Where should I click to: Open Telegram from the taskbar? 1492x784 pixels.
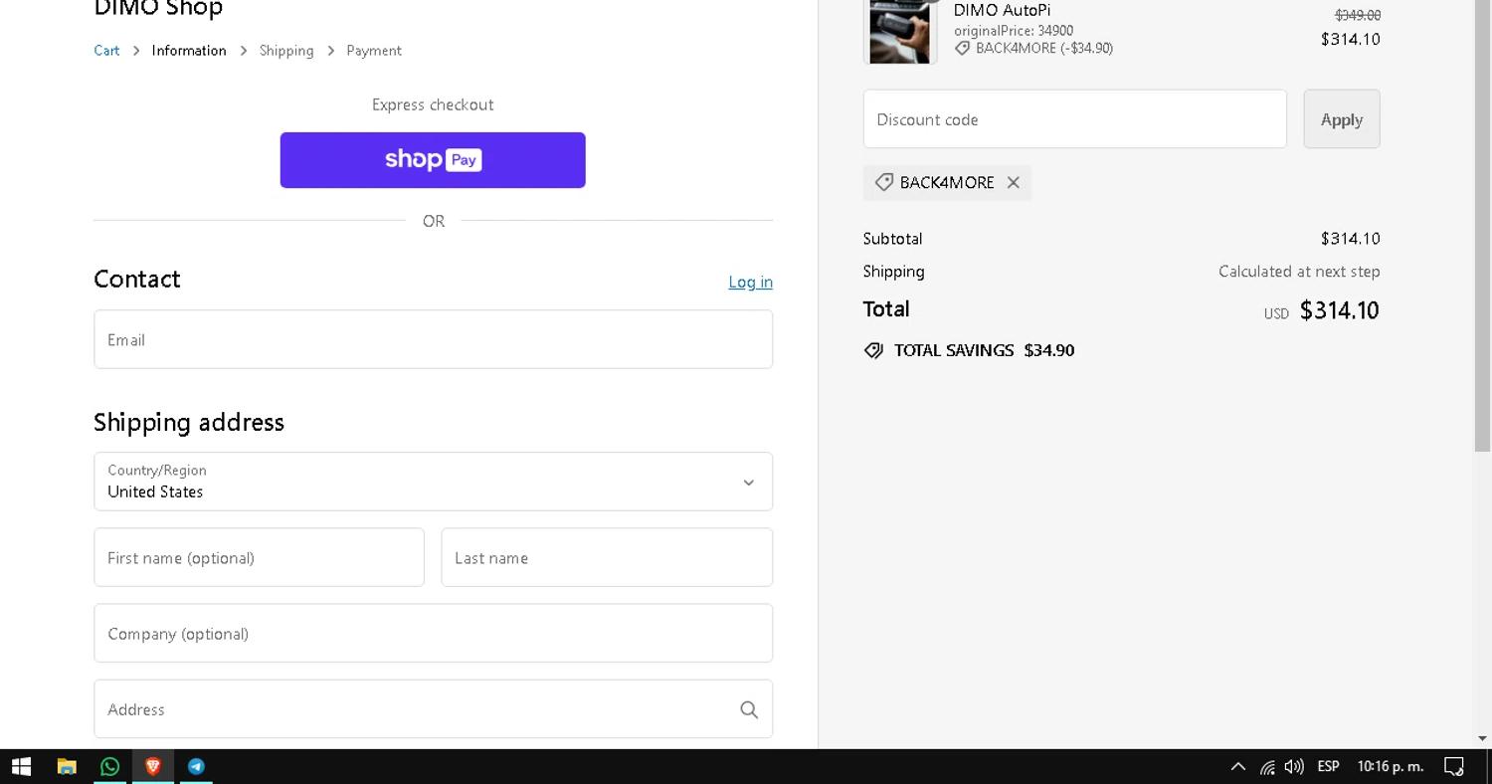pos(196,766)
